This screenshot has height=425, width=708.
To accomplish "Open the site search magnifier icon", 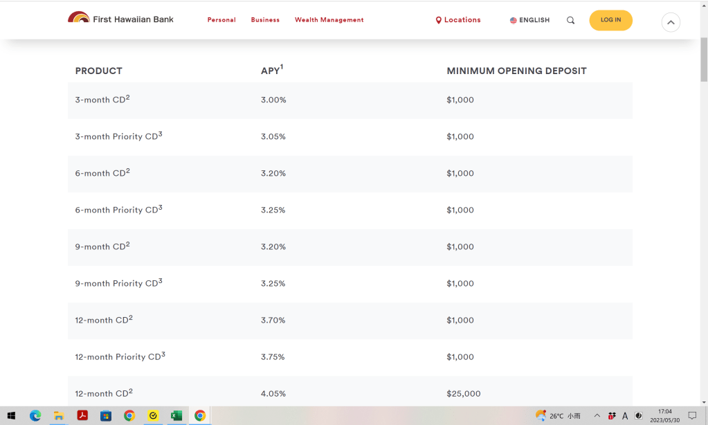I will pos(570,21).
